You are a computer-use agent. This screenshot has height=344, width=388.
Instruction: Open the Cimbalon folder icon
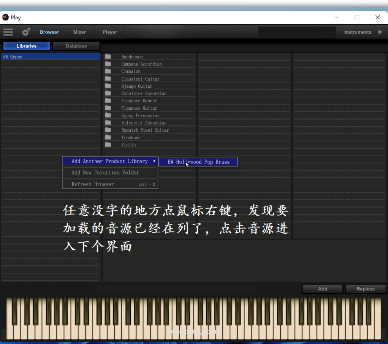point(108,71)
